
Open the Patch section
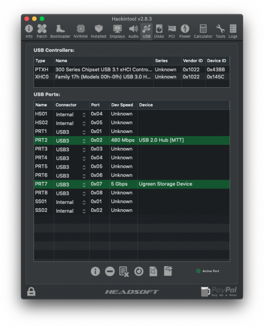pyautogui.click(x=42, y=31)
